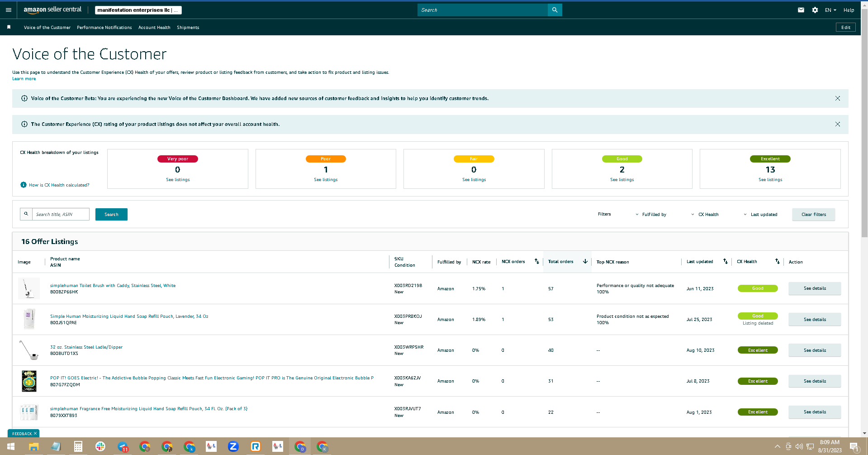This screenshot has height=455, width=868.
Task: Click the Clear filters button
Action: click(813, 215)
